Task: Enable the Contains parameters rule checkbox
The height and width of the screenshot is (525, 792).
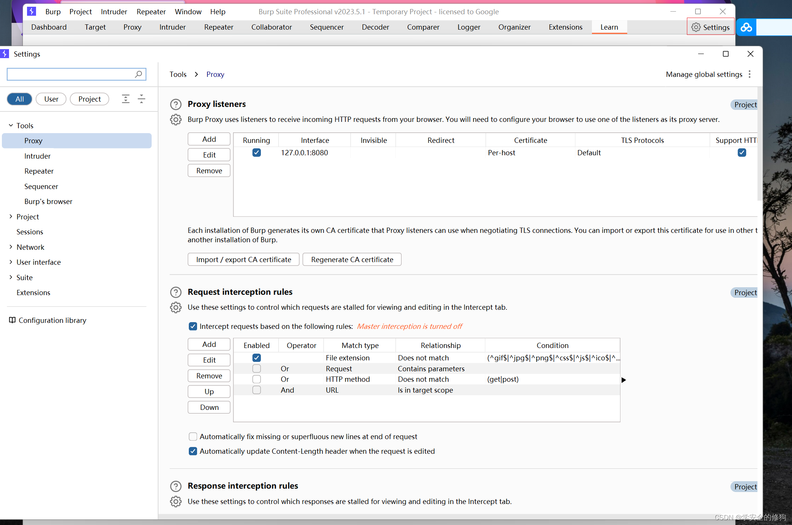Action: point(257,369)
